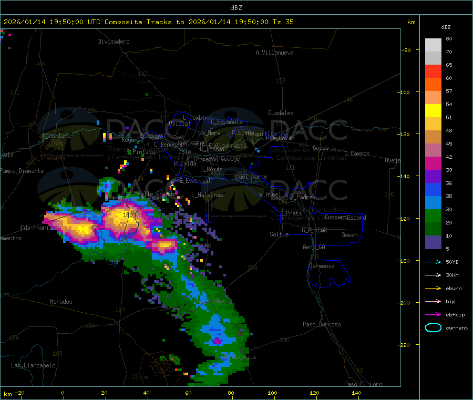Click the 'Morados' map label
This screenshot has width=473, height=400.
pyautogui.click(x=61, y=302)
